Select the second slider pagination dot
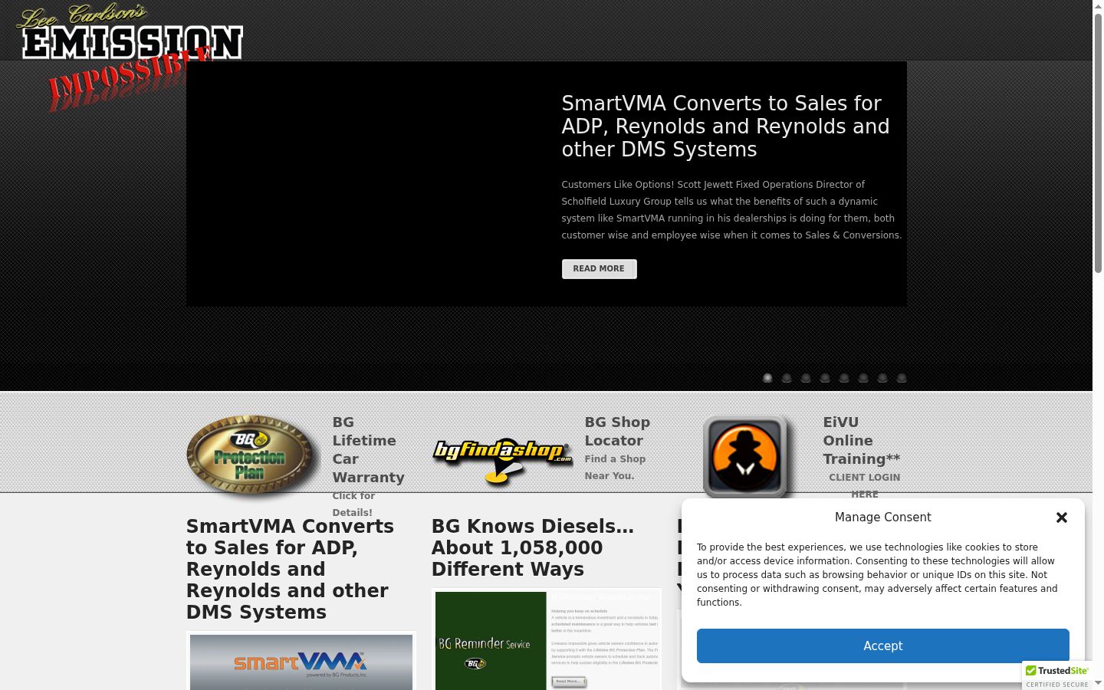 787,378
